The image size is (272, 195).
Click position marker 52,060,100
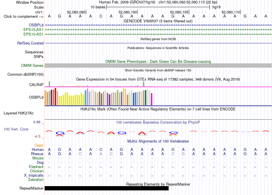[128, 12]
